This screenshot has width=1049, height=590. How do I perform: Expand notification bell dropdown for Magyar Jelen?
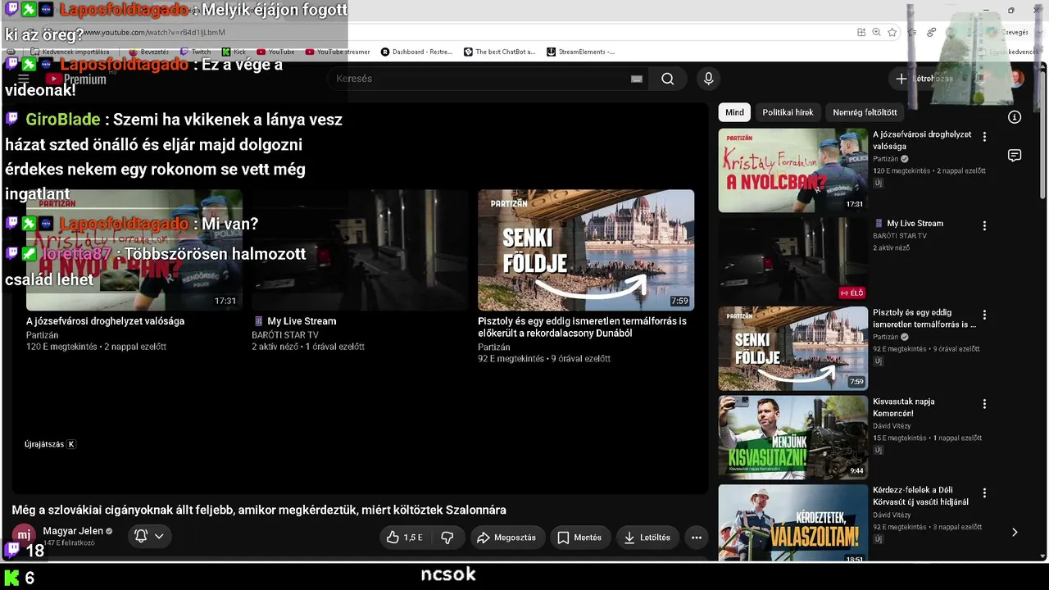[148, 536]
